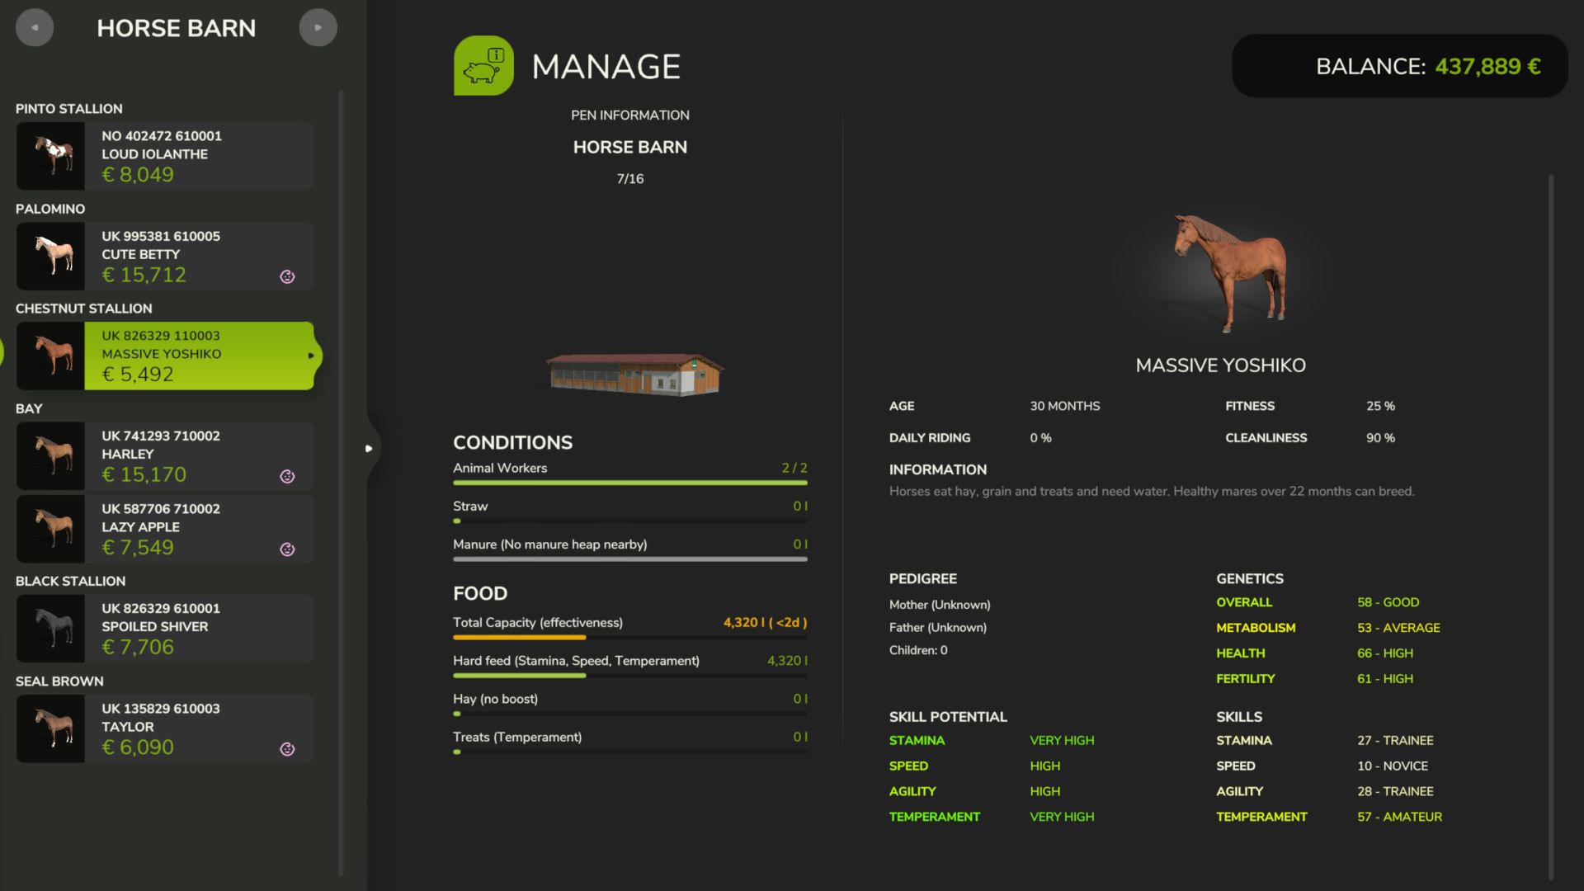Expand the side panel arrow tab

click(x=369, y=448)
